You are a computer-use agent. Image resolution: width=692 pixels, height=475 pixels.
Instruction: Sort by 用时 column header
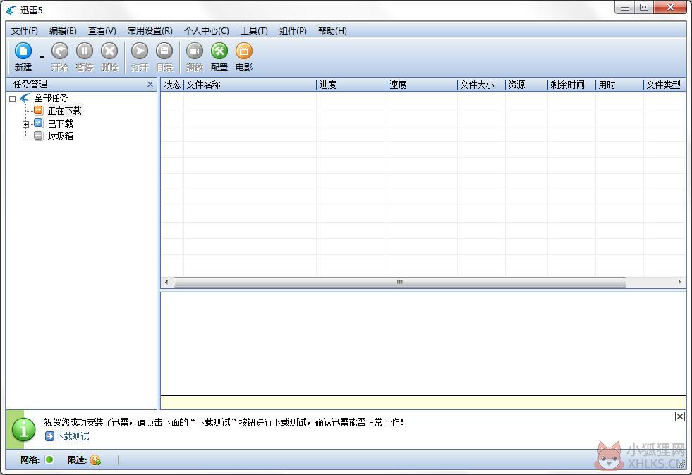coord(619,85)
